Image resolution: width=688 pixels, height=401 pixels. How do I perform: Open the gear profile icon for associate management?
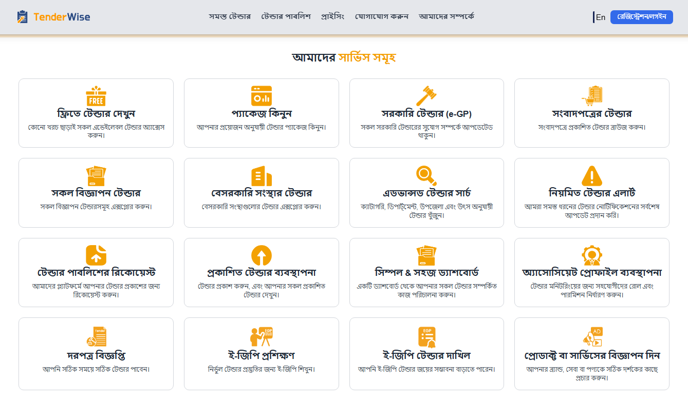(591, 255)
